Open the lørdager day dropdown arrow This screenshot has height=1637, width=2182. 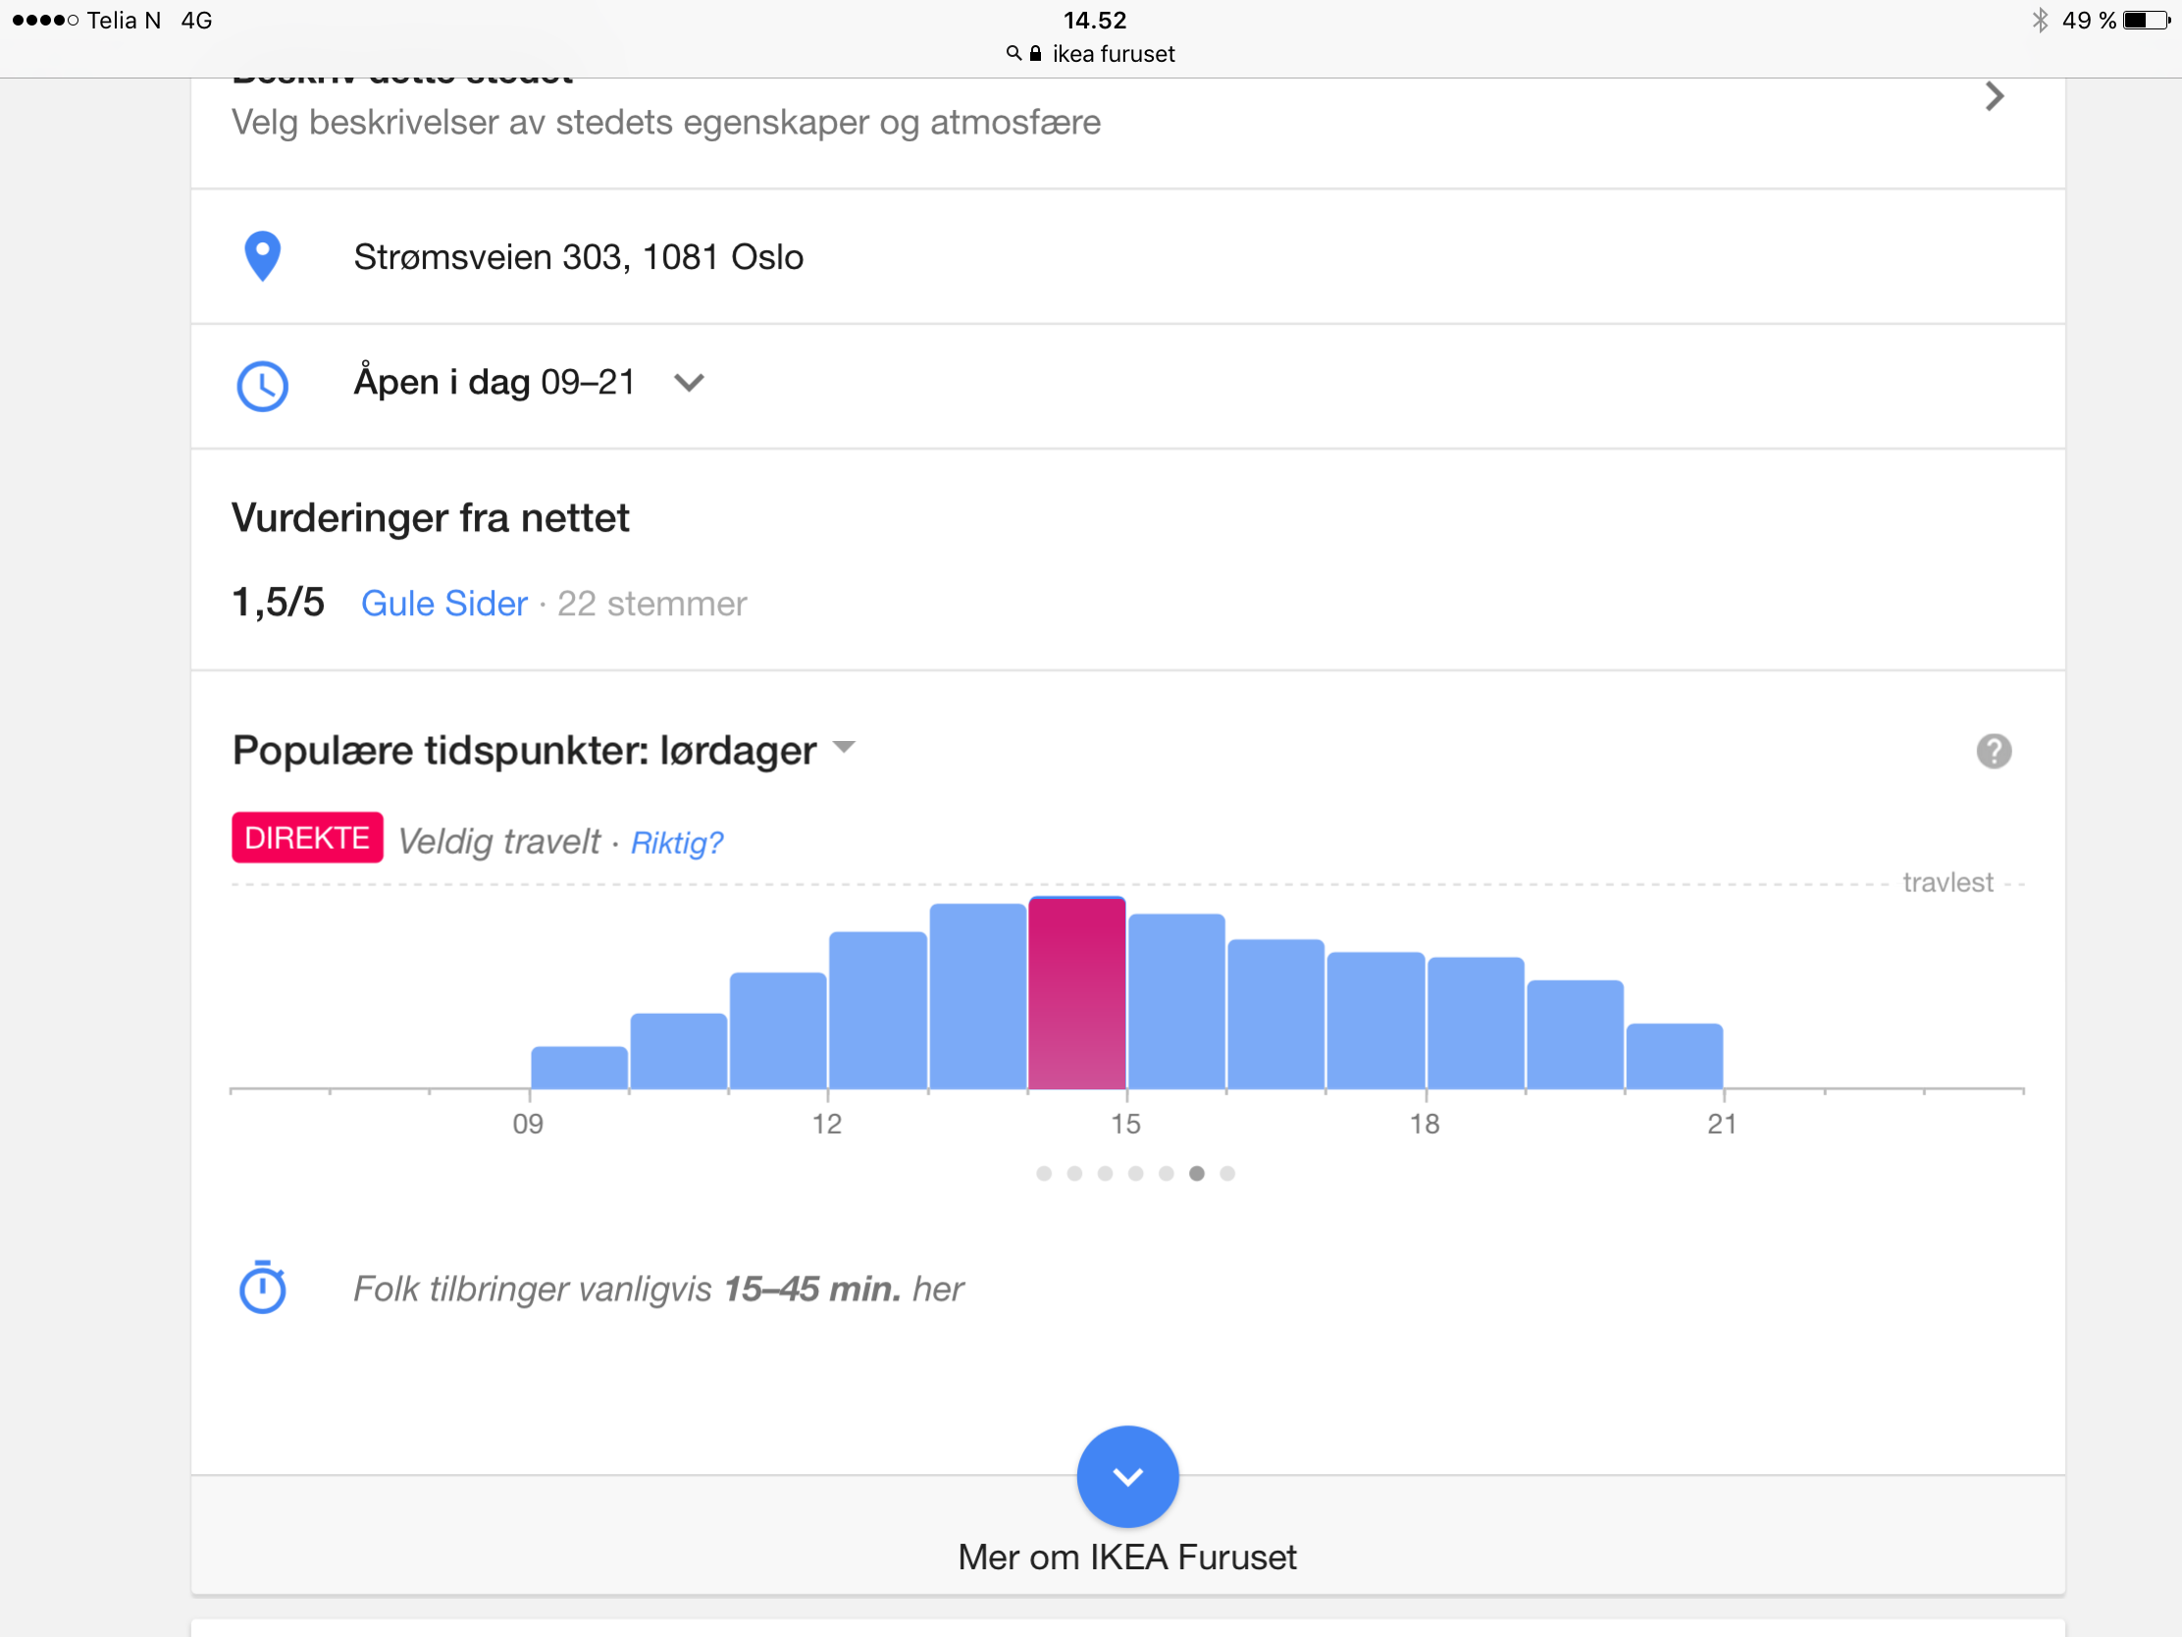pyautogui.click(x=844, y=748)
